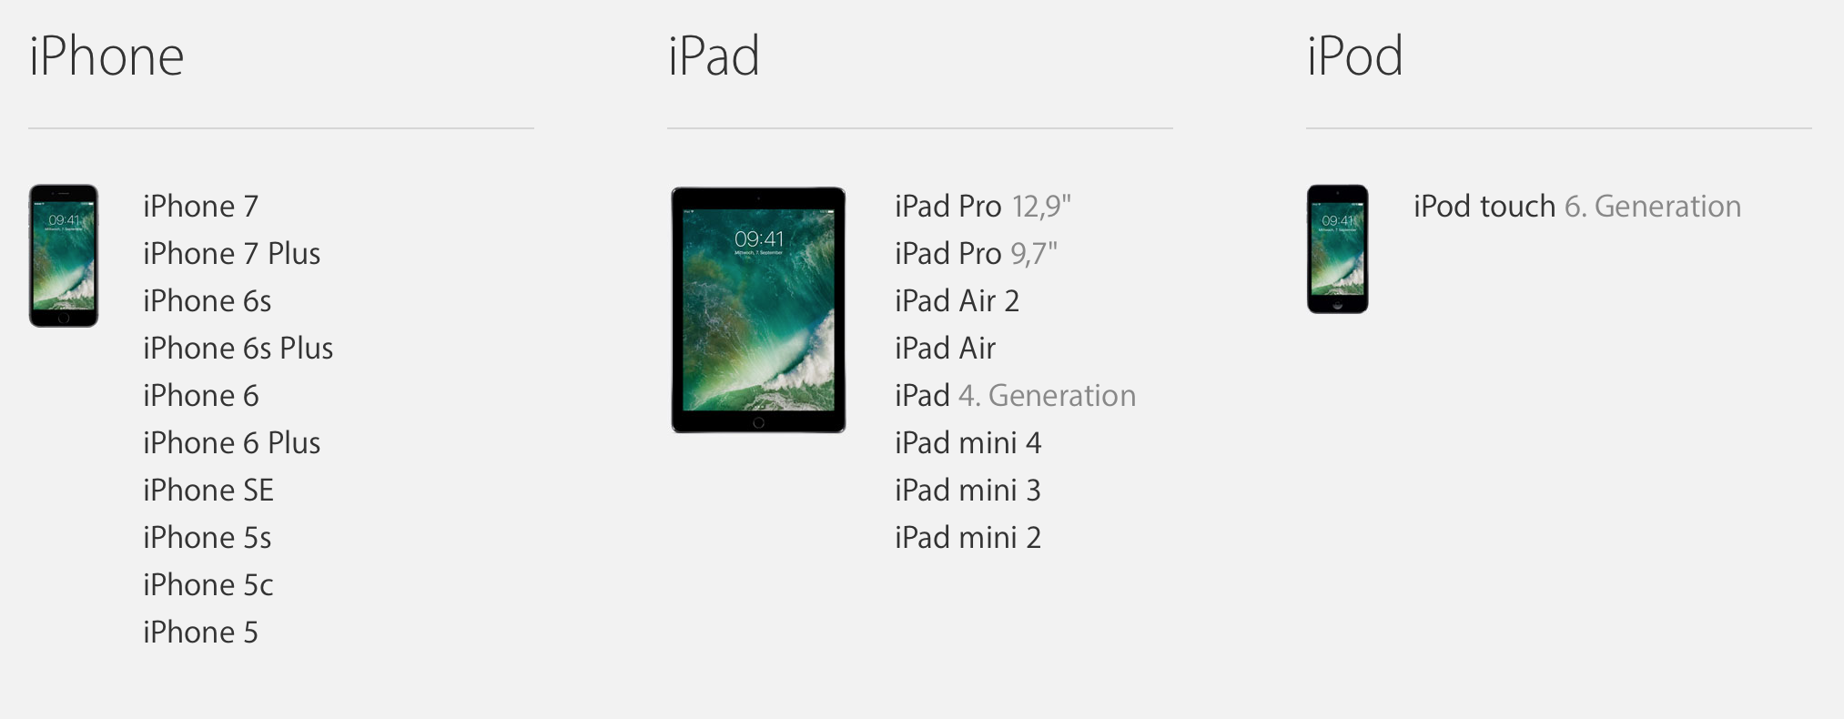Viewport: 1844px width, 719px height.
Task: Select iPad 4. Generation entry
Action: pos(1015,396)
